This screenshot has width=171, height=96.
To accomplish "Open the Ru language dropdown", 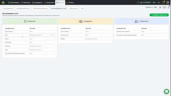I will click(x=159, y=2).
